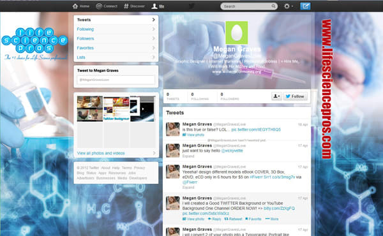Image resolution: width=383 pixels, height=236 pixels.
Task: Go to the Home timeline
Action: point(81,6)
